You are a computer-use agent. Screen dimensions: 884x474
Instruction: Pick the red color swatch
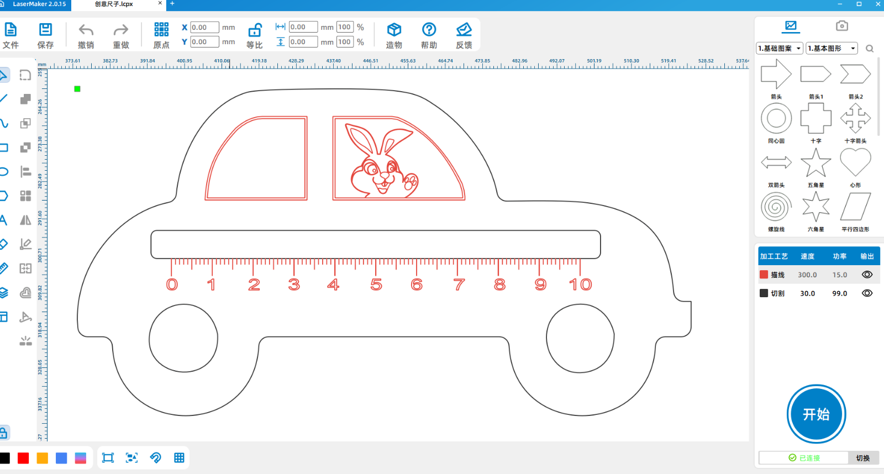click(x=23, y=458)
